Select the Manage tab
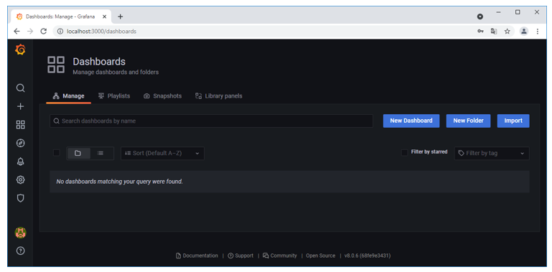The image size is (552, 272). pyautogui.click(x=69, y=96)
